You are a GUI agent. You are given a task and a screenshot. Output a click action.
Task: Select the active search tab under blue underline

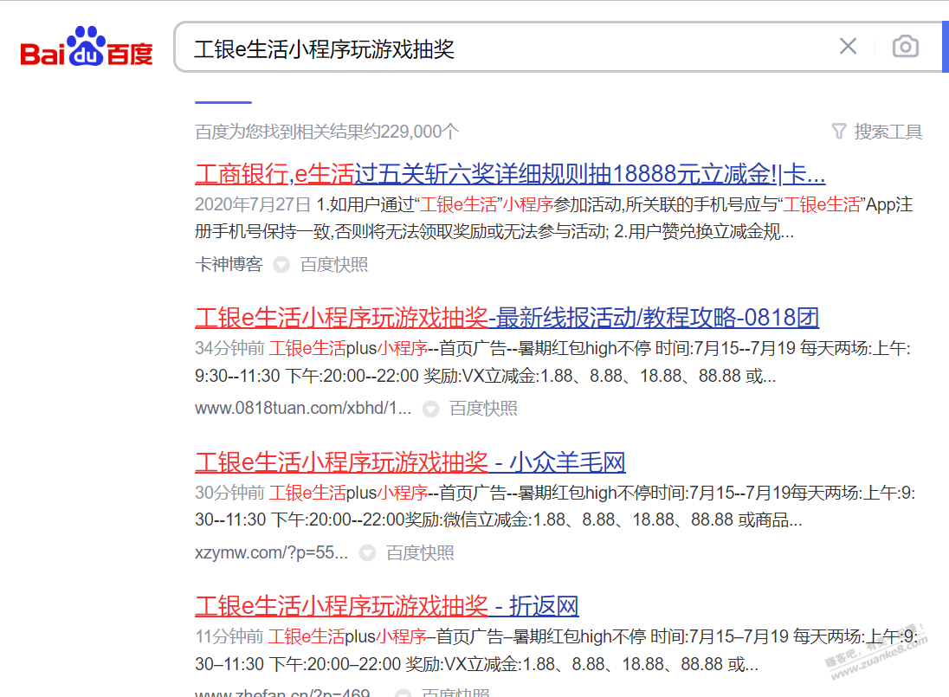coord(223,101)
